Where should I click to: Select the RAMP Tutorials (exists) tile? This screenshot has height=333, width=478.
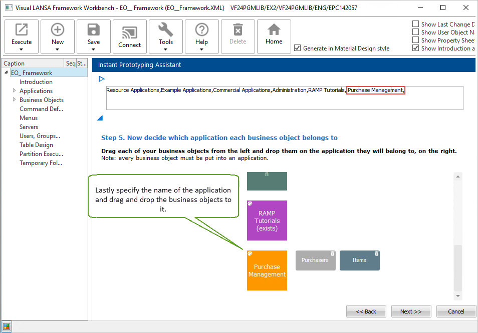[x=267, y=220]
